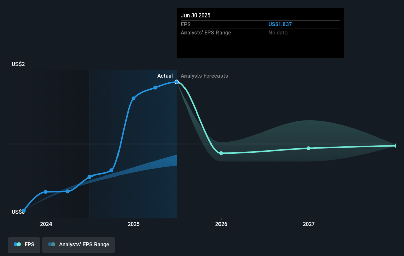404x256 pixels.
Task: Click the EPS point between Jun 2025 and 2025
Action: coord(155,88)
